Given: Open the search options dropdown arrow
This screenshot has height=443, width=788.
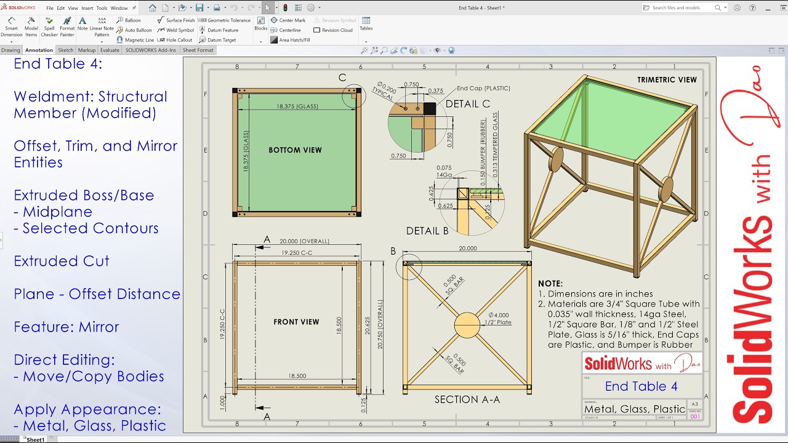Looking at the screenshot, I should tap(725, 8).
